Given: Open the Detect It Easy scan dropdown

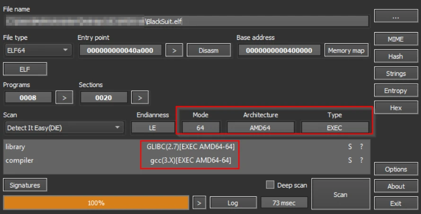Looking at the screenshot, I should click(x=63, y=128).
